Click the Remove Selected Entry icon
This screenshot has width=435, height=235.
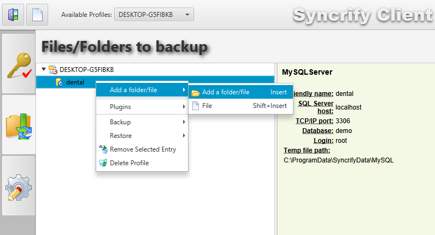(x=103, y=149)
